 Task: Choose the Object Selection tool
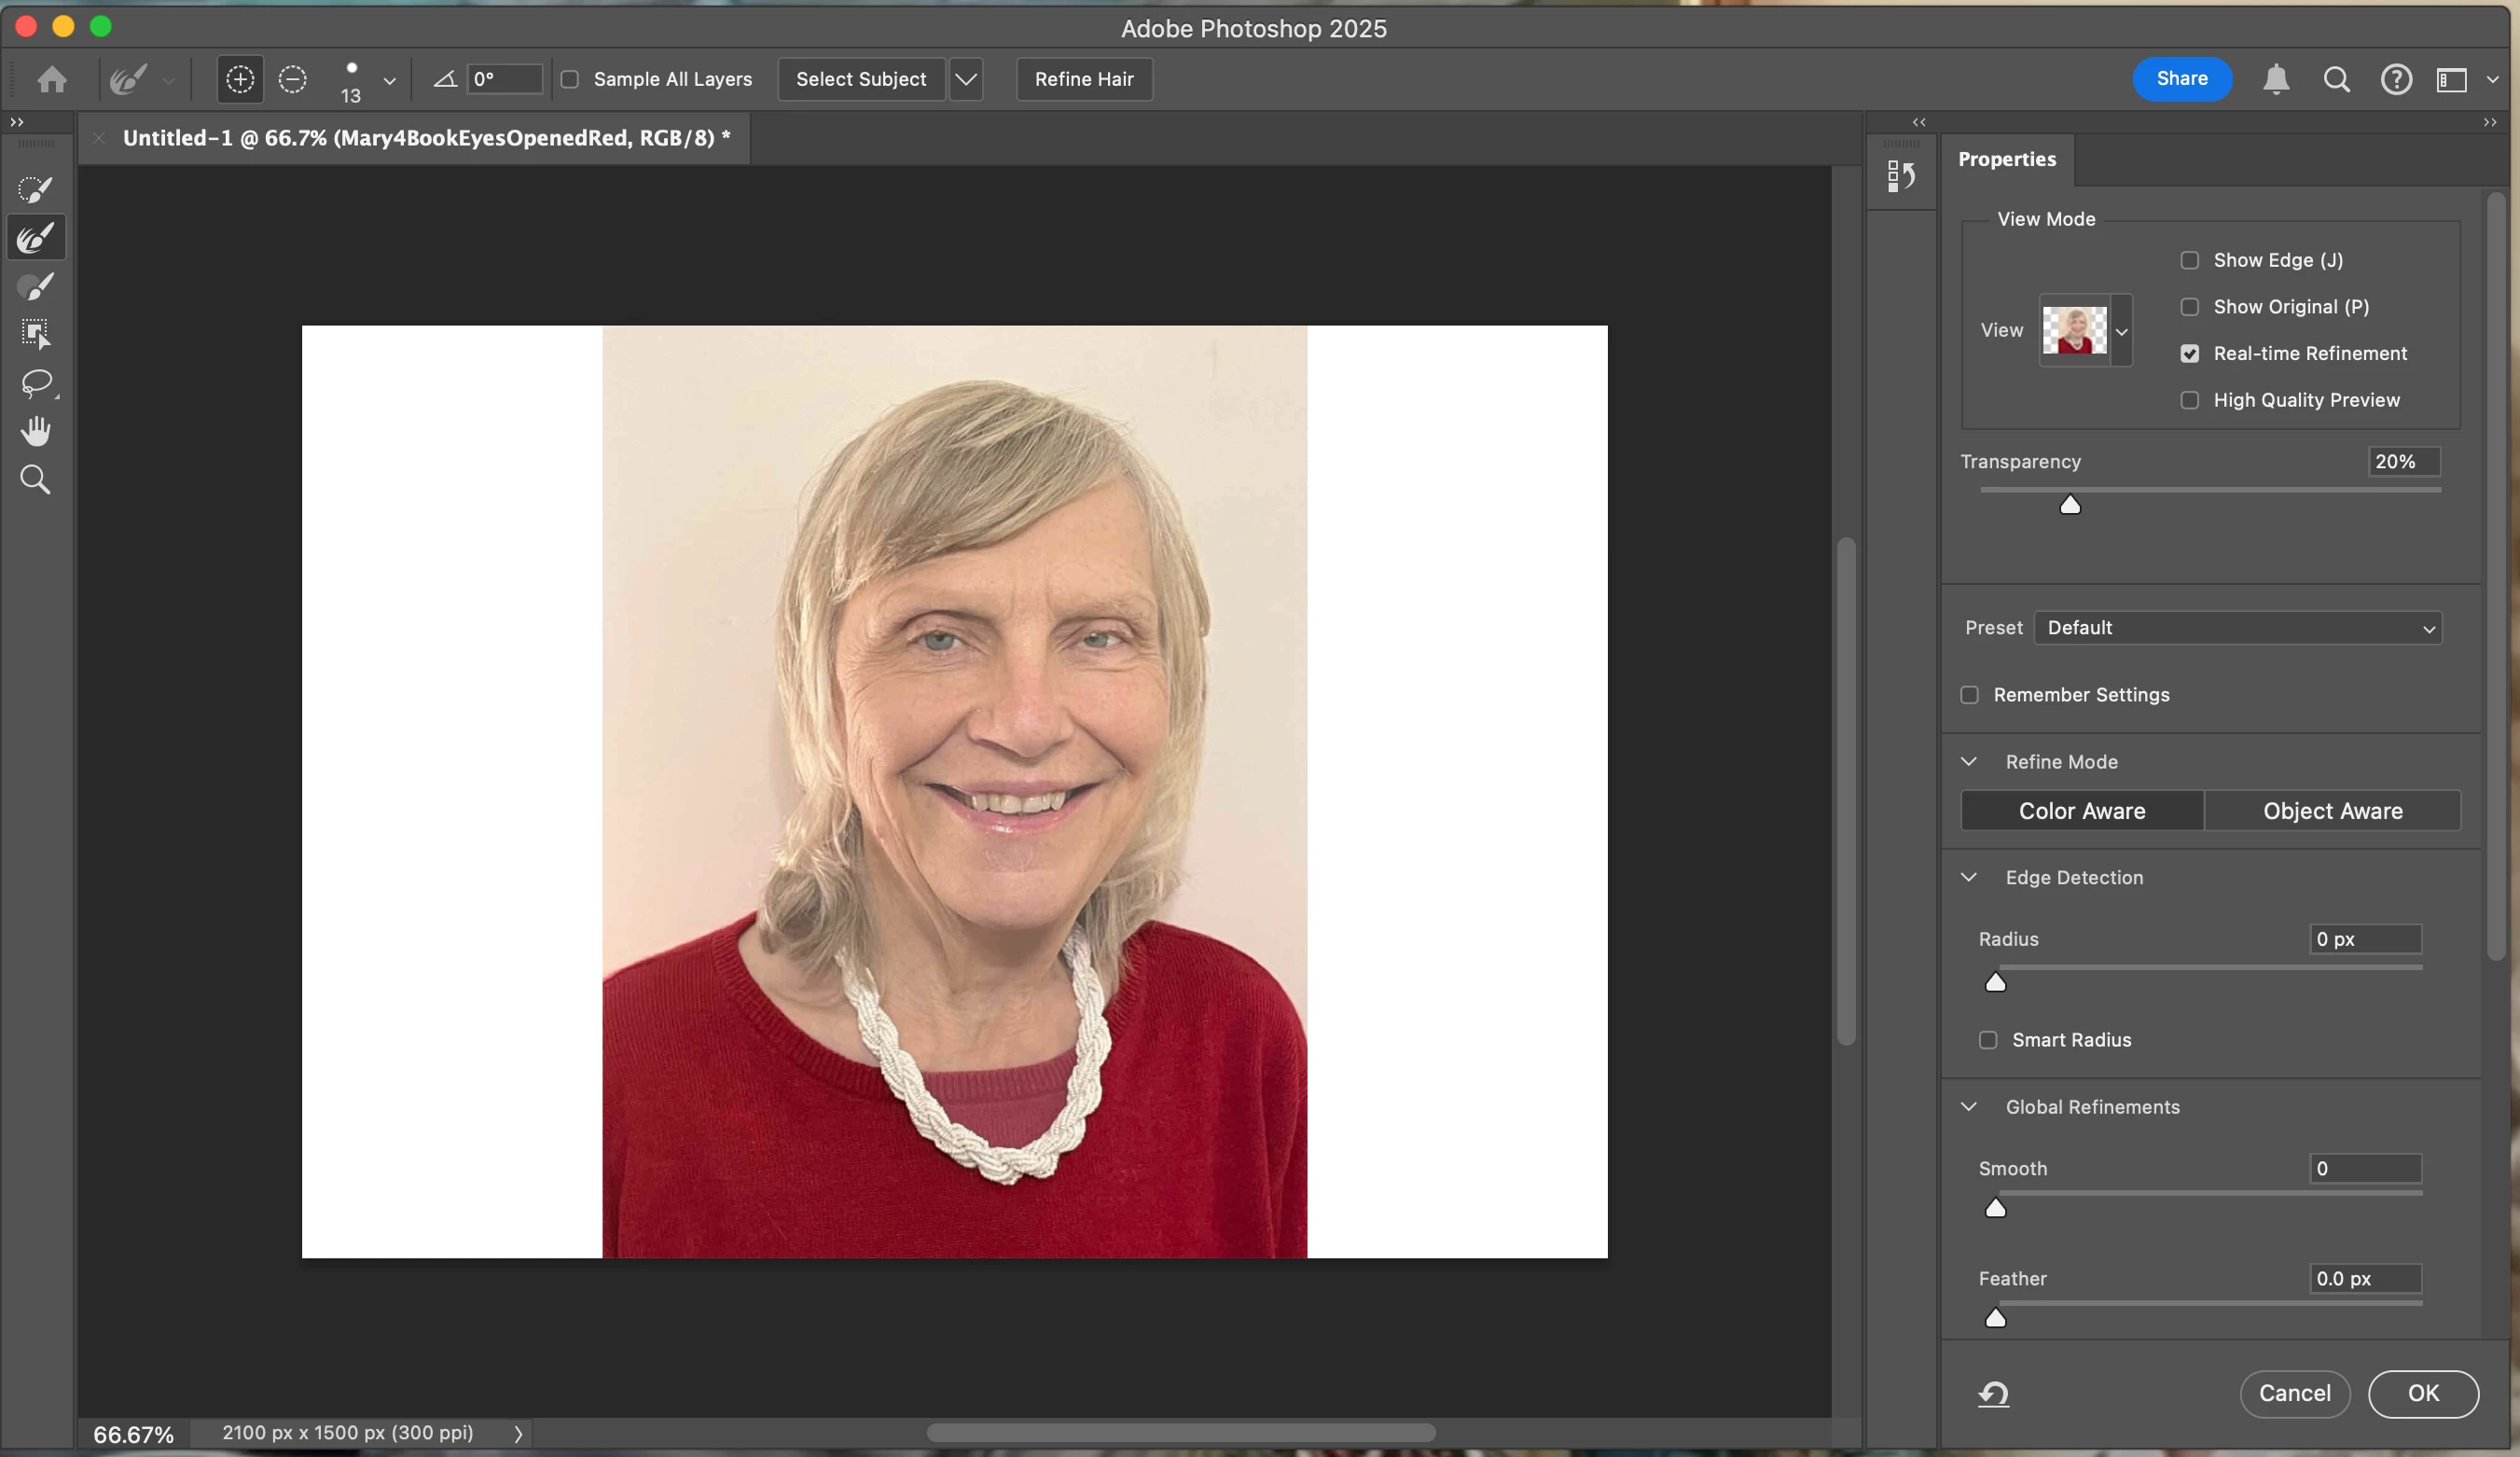coord(35,334)
